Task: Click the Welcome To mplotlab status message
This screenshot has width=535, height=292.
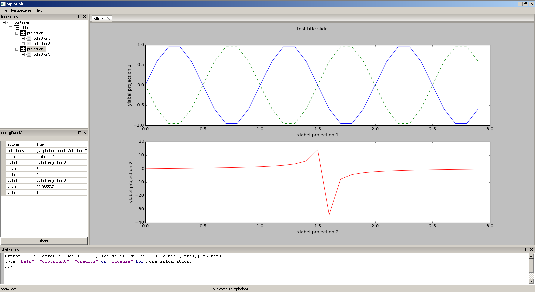Action: point(230,289)
